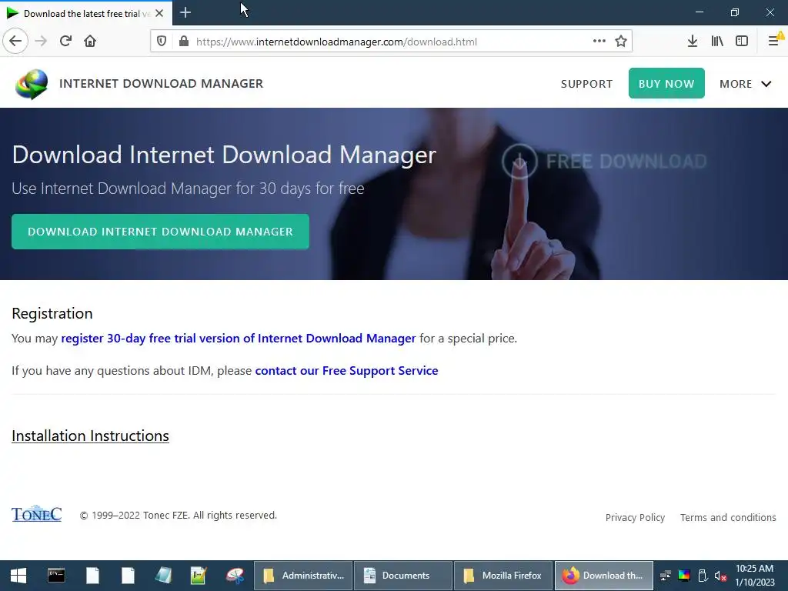This screenshot has width=788, height=591.
Task: Reload the current page
Action: (65, 42)
